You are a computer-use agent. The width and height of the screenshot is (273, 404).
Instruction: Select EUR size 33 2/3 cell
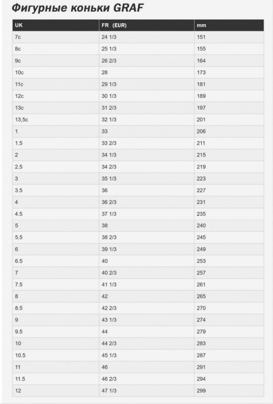pos(147,143)
